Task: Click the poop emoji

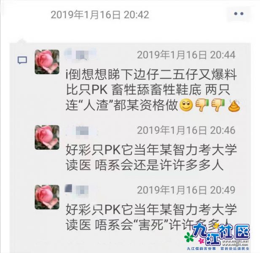Action: 234,105
